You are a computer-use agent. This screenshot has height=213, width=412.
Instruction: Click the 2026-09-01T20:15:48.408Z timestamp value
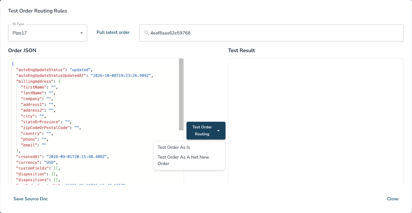click(77, 157)
